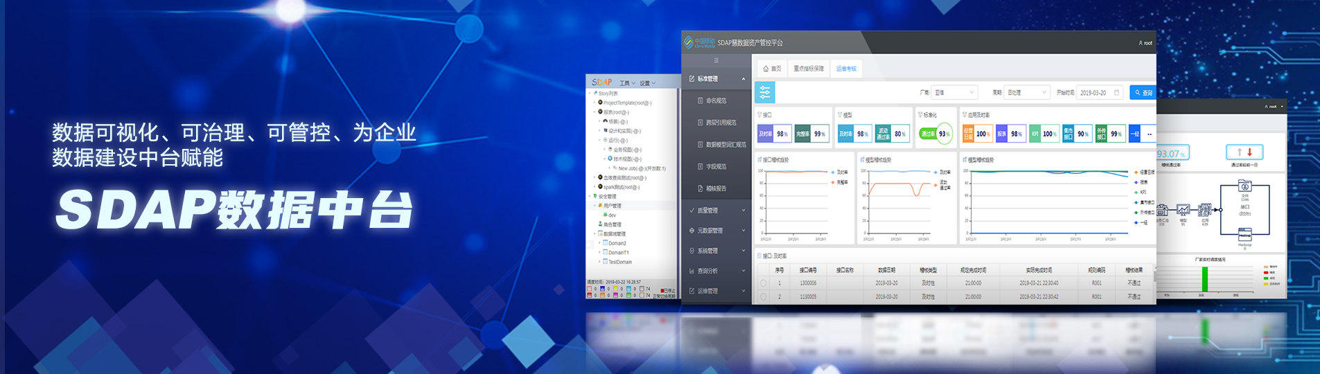This screenshot has height=374, width=1320.
Task: Toggle 完整率 legend in 接口稽核趋势 chart
Action: pyautogui.click(x=839, y=182)
